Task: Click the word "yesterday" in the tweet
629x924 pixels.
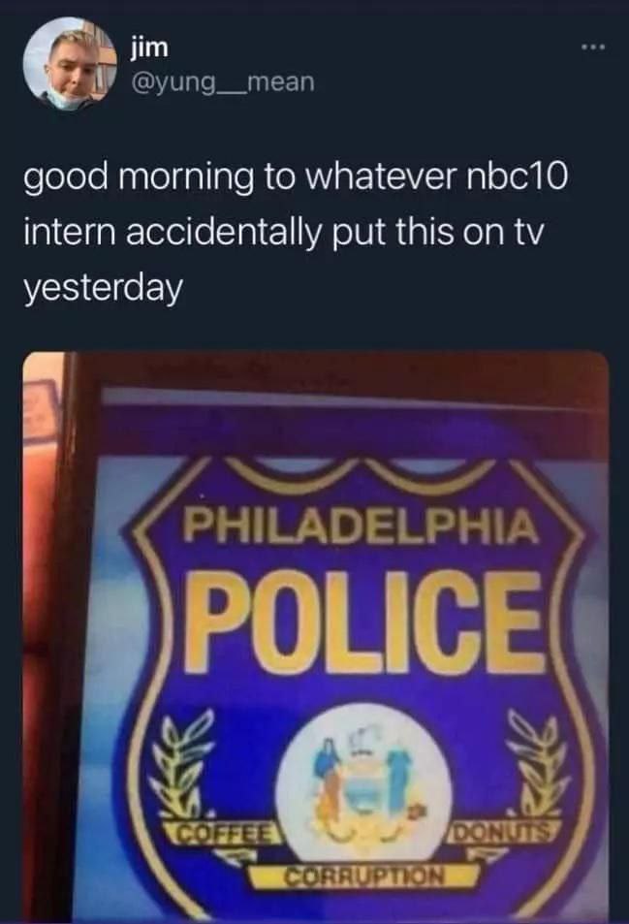Action: point(103,290)
